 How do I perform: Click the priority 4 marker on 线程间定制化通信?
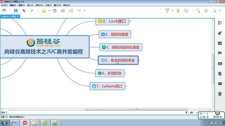tap(104, 47)
